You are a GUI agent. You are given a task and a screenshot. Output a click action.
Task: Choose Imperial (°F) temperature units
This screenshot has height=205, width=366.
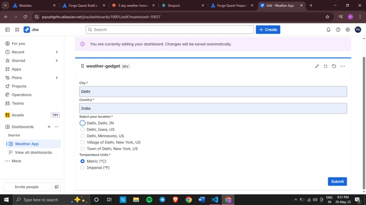82,167
